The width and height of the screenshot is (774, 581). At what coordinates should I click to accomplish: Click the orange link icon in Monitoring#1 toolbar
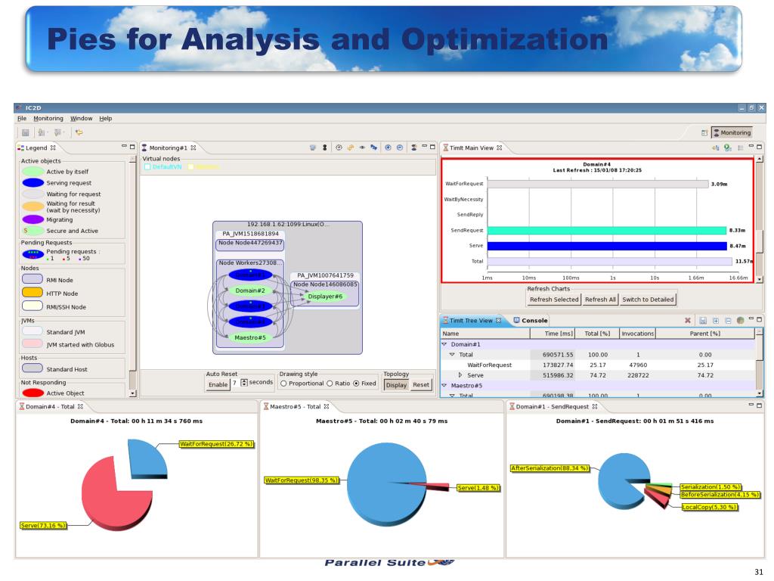(x=351, y=148)
